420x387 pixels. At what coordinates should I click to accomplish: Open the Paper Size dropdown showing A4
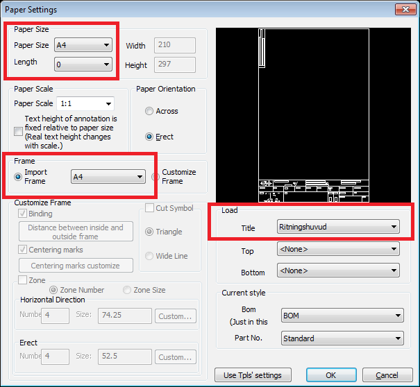pos(83,44)
